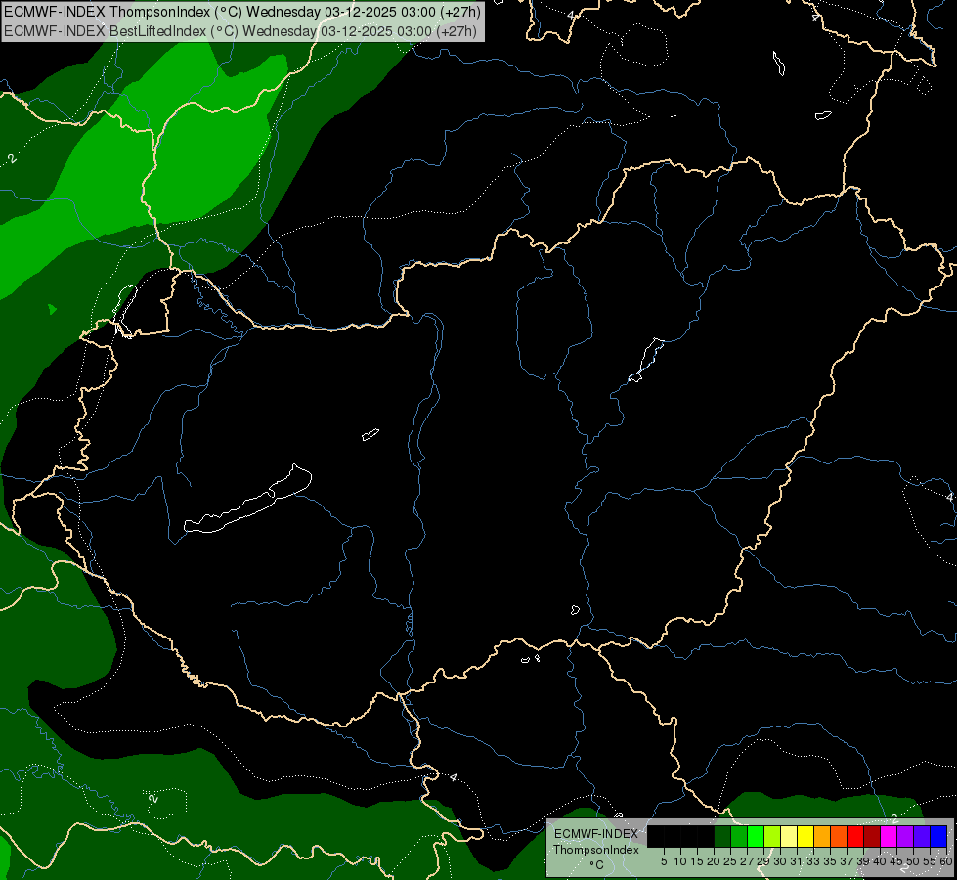The width and height of the screenshot is (957, 880).
Task: Pick the orange 33–35 legend swatch
Action: 822,836
